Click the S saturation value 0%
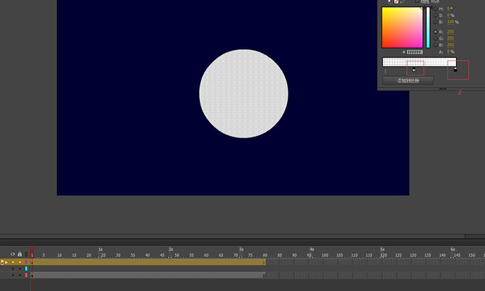Screen dimensions: 485x291 pos(450,15)
